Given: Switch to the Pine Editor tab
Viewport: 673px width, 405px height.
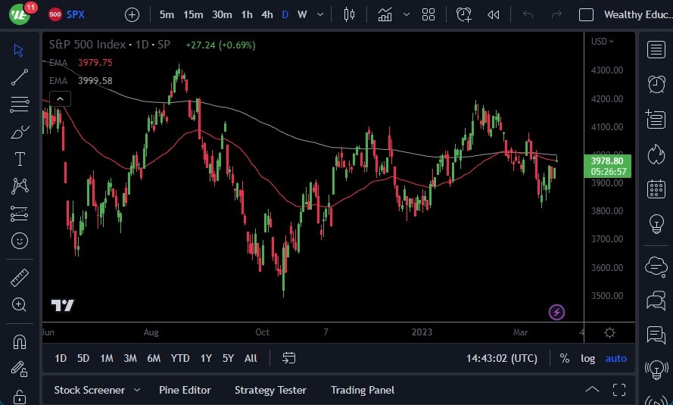Looking at the screenshot, I should (x=185, y=390).
